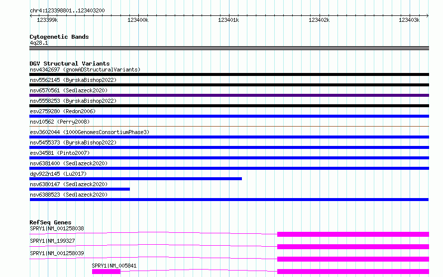
Task: Click the 4q28.1 band label
Action: [39, 43]
